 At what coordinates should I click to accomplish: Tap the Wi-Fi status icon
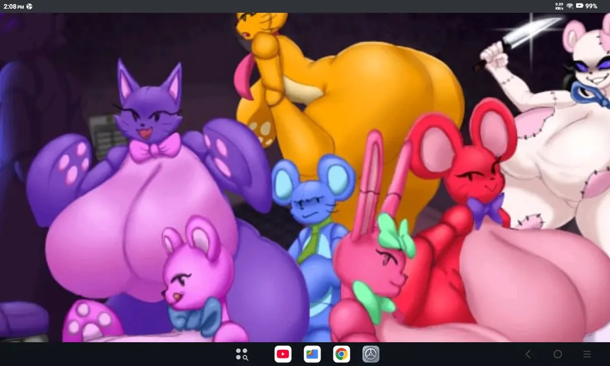pyautogui.click(x=570, y=6)
